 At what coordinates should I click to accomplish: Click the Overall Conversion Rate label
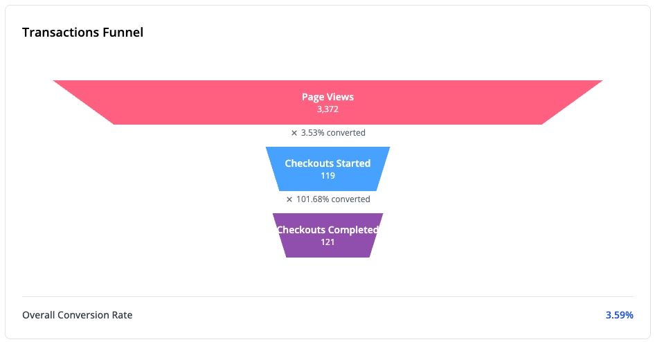pos(77,315)
